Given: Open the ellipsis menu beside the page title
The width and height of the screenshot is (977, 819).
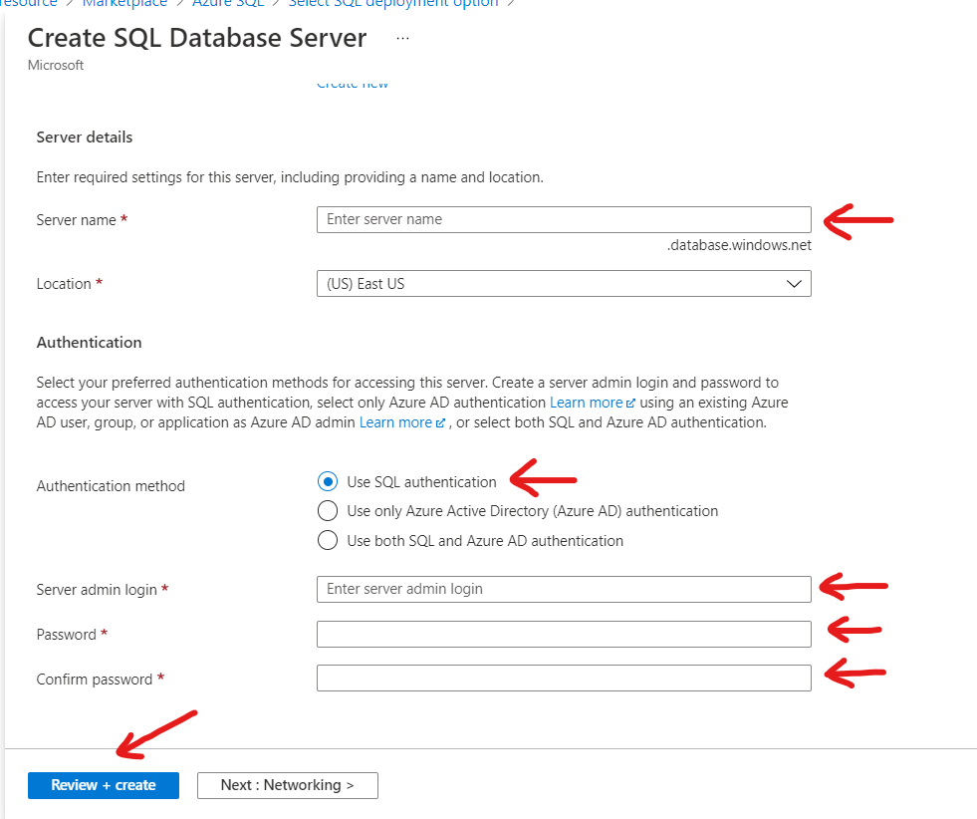Looking at the screenshot, I should [402, 38].
